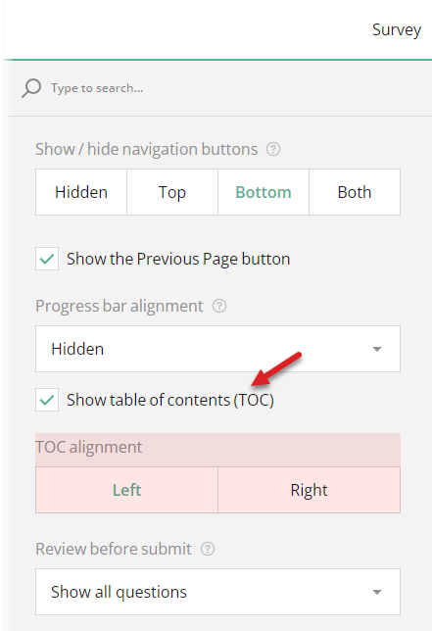
Task: Click the Review before submit dropdown arrow
Action: (x=377, y=592)
